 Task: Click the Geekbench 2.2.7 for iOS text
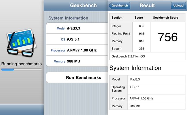coord(128,56)
